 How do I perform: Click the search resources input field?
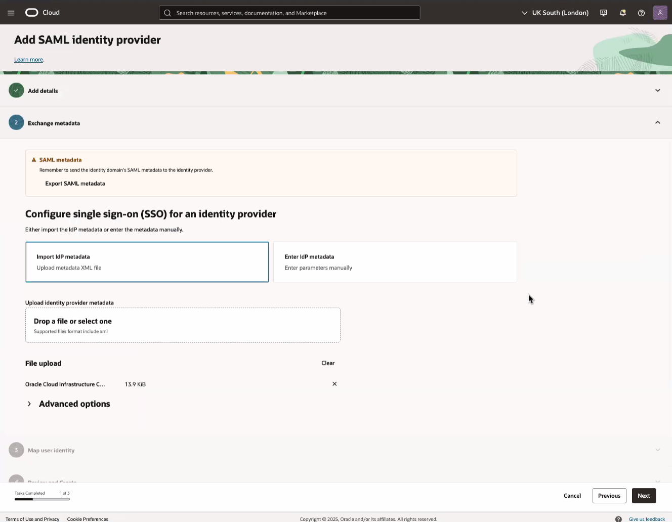[289, 13]
